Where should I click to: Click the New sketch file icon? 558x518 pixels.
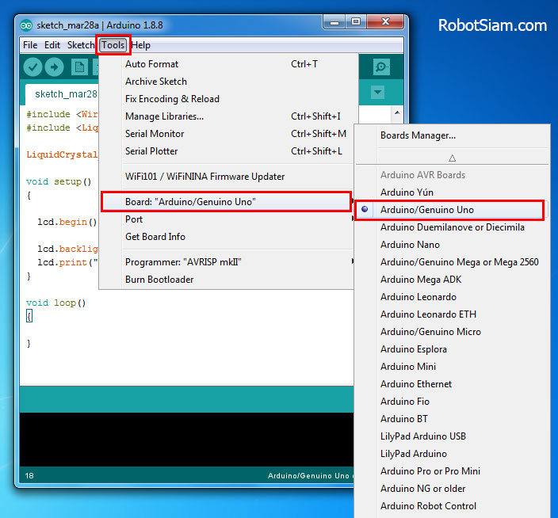[79, 67]
